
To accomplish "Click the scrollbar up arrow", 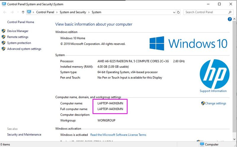I will (x=234, y=19).
